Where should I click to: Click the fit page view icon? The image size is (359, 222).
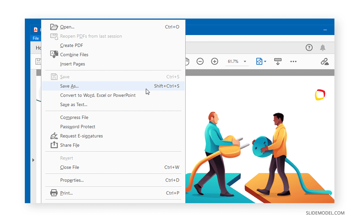pyautogui.click(x=259, y=62)
